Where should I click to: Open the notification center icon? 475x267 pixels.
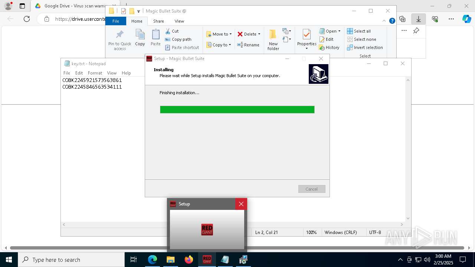(x=463, y=260)
